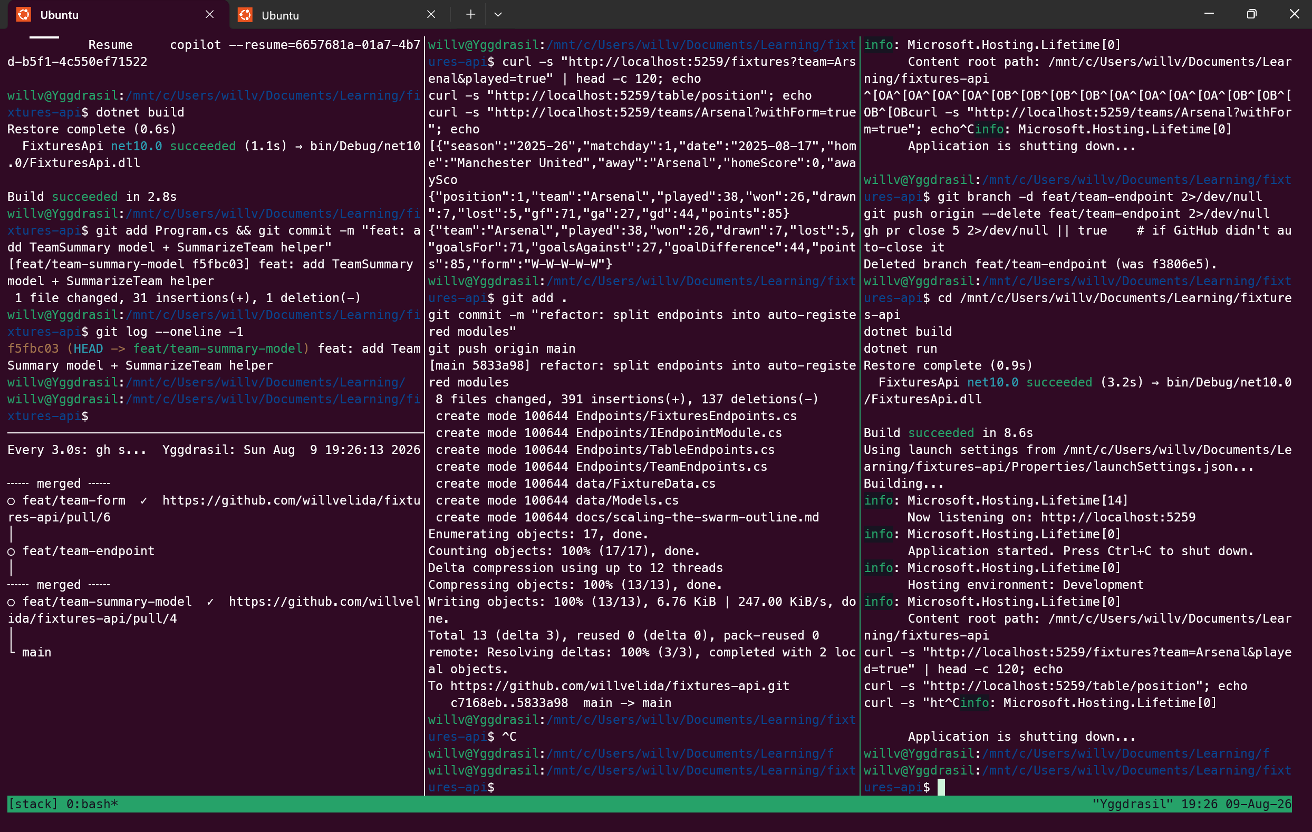Click the 'dotnet build' command in left pane
Image resolution: width=1312 pixels, height=832 pixels.
[x=140, y=112]
